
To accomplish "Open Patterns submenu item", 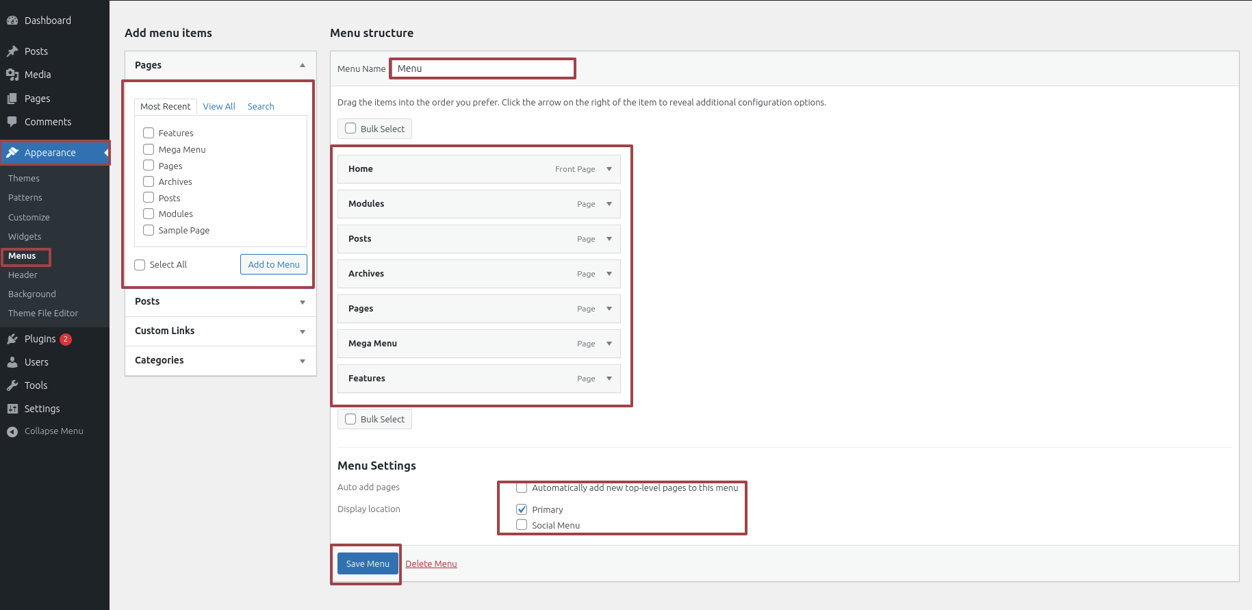I will coord(25,197).
